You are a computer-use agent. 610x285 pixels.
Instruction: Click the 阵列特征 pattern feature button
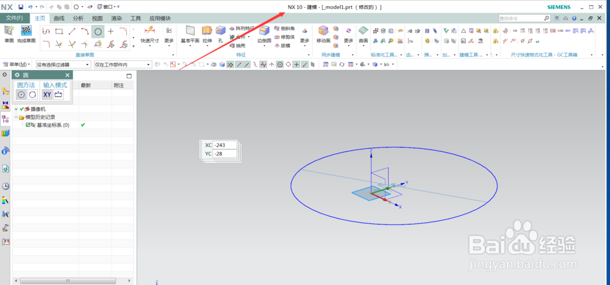[242, 29]
